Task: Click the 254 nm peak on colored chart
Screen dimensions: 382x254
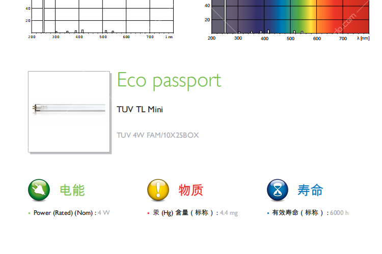Action: tap(225, 17)
